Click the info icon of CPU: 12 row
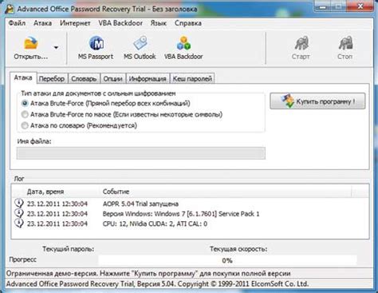The width and height of the screenshot is (378, 293). point(19,223)
